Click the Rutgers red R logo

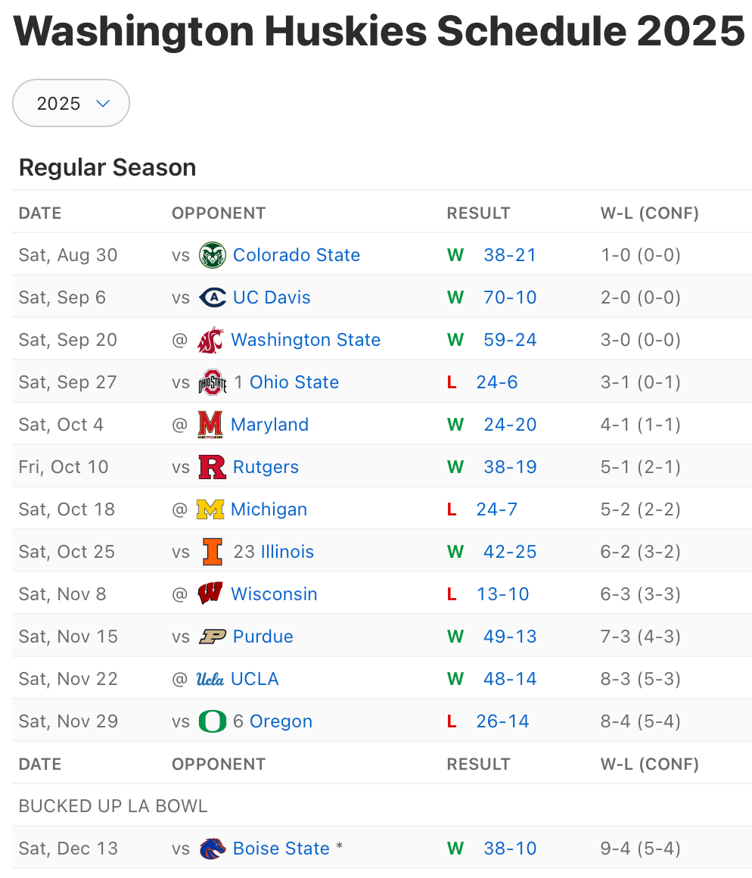tap(213, 467)
